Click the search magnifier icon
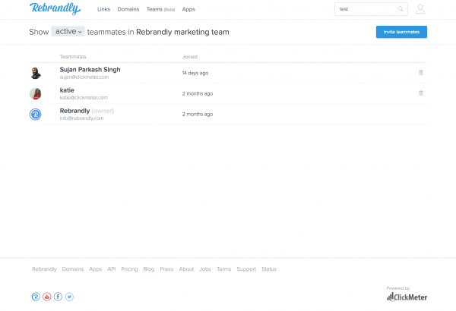 pos(401,9)
